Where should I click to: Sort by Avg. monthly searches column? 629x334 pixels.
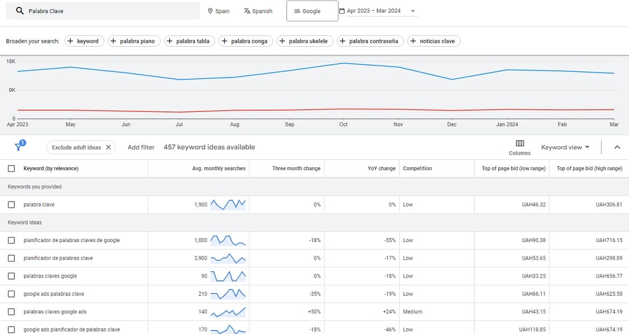[218, 168]
